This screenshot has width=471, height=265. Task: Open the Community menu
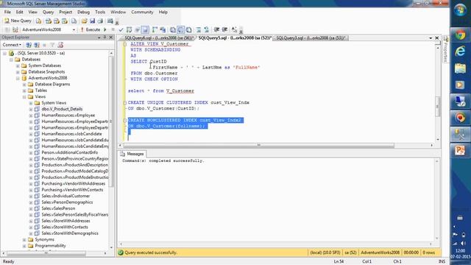coord(142,12)
